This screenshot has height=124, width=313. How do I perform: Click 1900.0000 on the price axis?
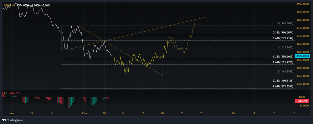(303, 4)
